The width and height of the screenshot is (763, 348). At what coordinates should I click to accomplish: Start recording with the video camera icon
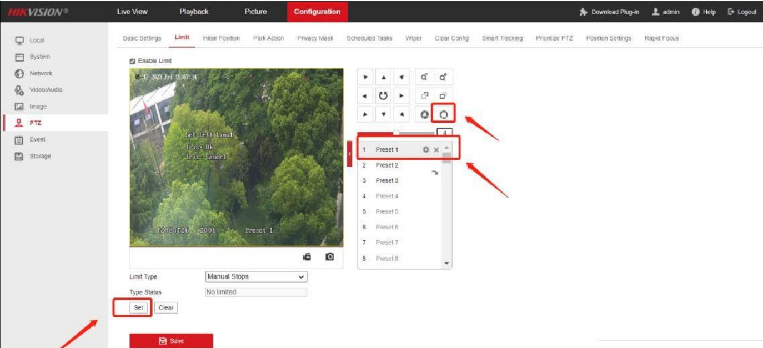(307, 257)
